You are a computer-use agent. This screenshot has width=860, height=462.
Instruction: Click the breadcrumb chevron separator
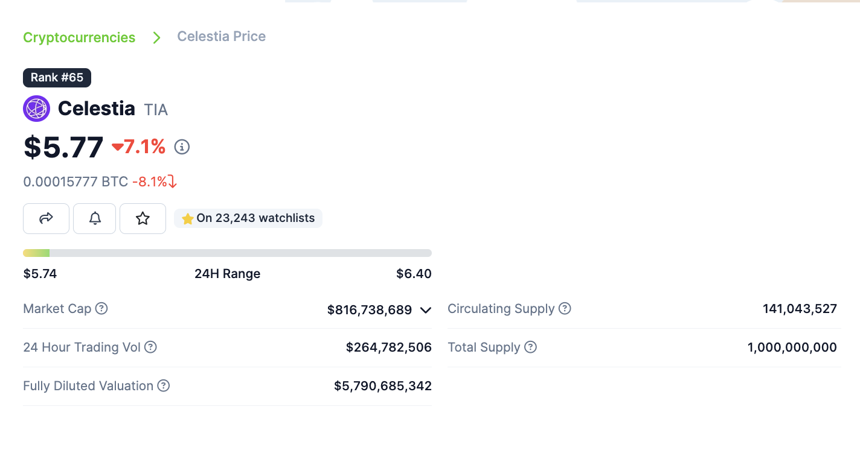[156, 37]
